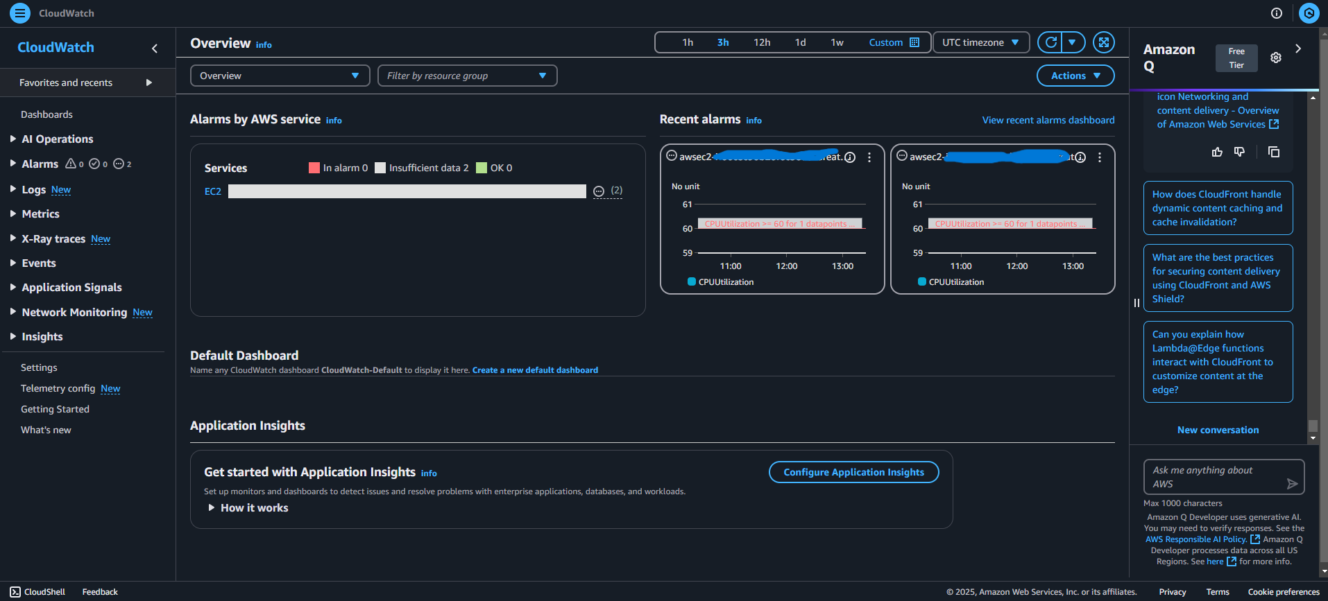
Task: Select the 1d time range
Action: [x=800, y=42]
